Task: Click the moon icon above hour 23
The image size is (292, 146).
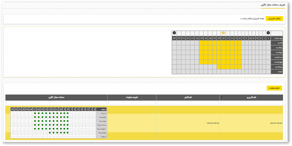Action: coord(174,33)
